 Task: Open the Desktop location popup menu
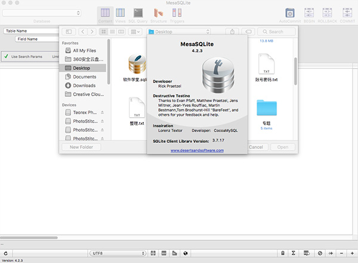click(179, 32)
